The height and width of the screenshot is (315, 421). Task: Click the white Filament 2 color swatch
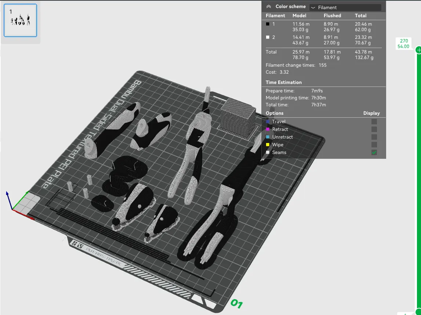(268, 37)
